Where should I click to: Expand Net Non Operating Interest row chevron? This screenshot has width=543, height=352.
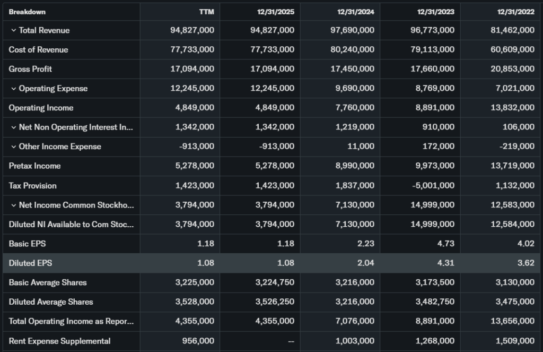(13, 127)
